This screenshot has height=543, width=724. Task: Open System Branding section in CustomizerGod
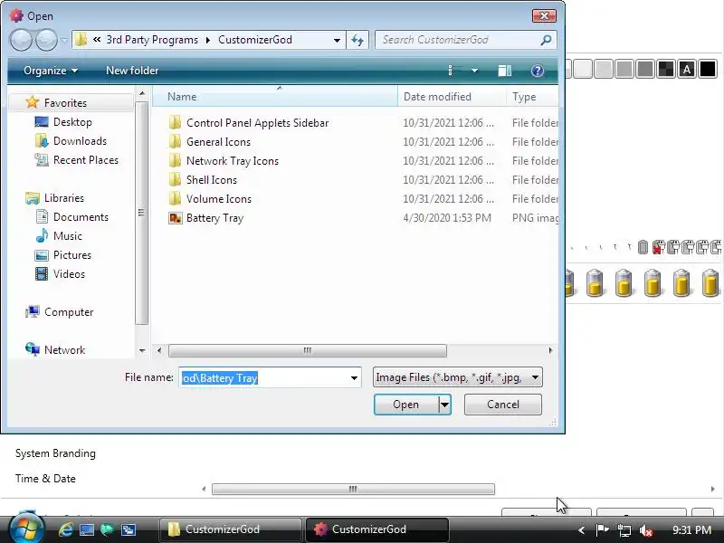(55, 453)
